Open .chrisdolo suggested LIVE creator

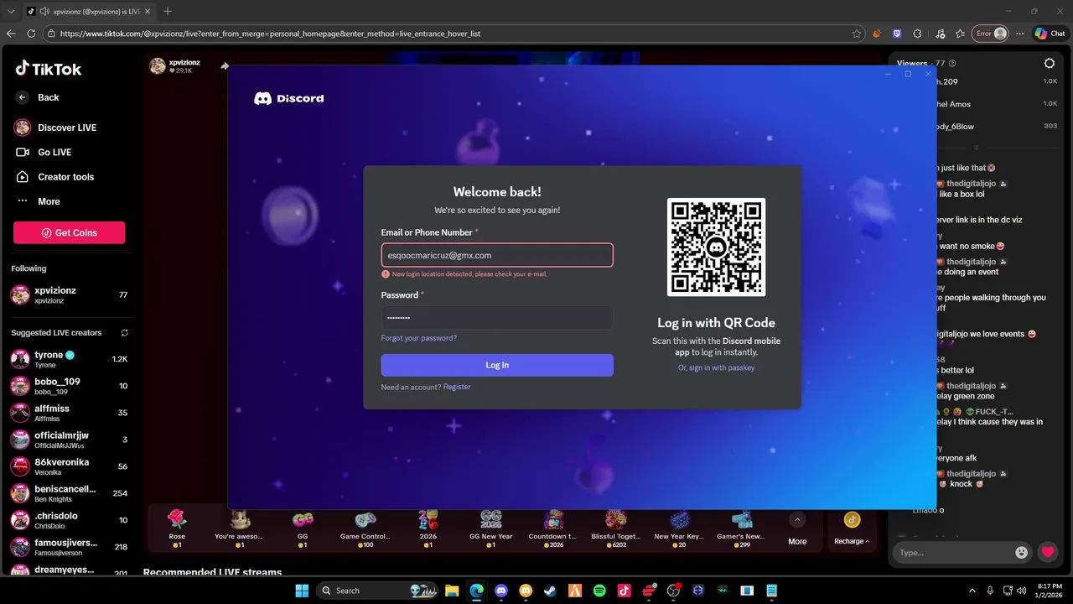[x=70, y=520]
